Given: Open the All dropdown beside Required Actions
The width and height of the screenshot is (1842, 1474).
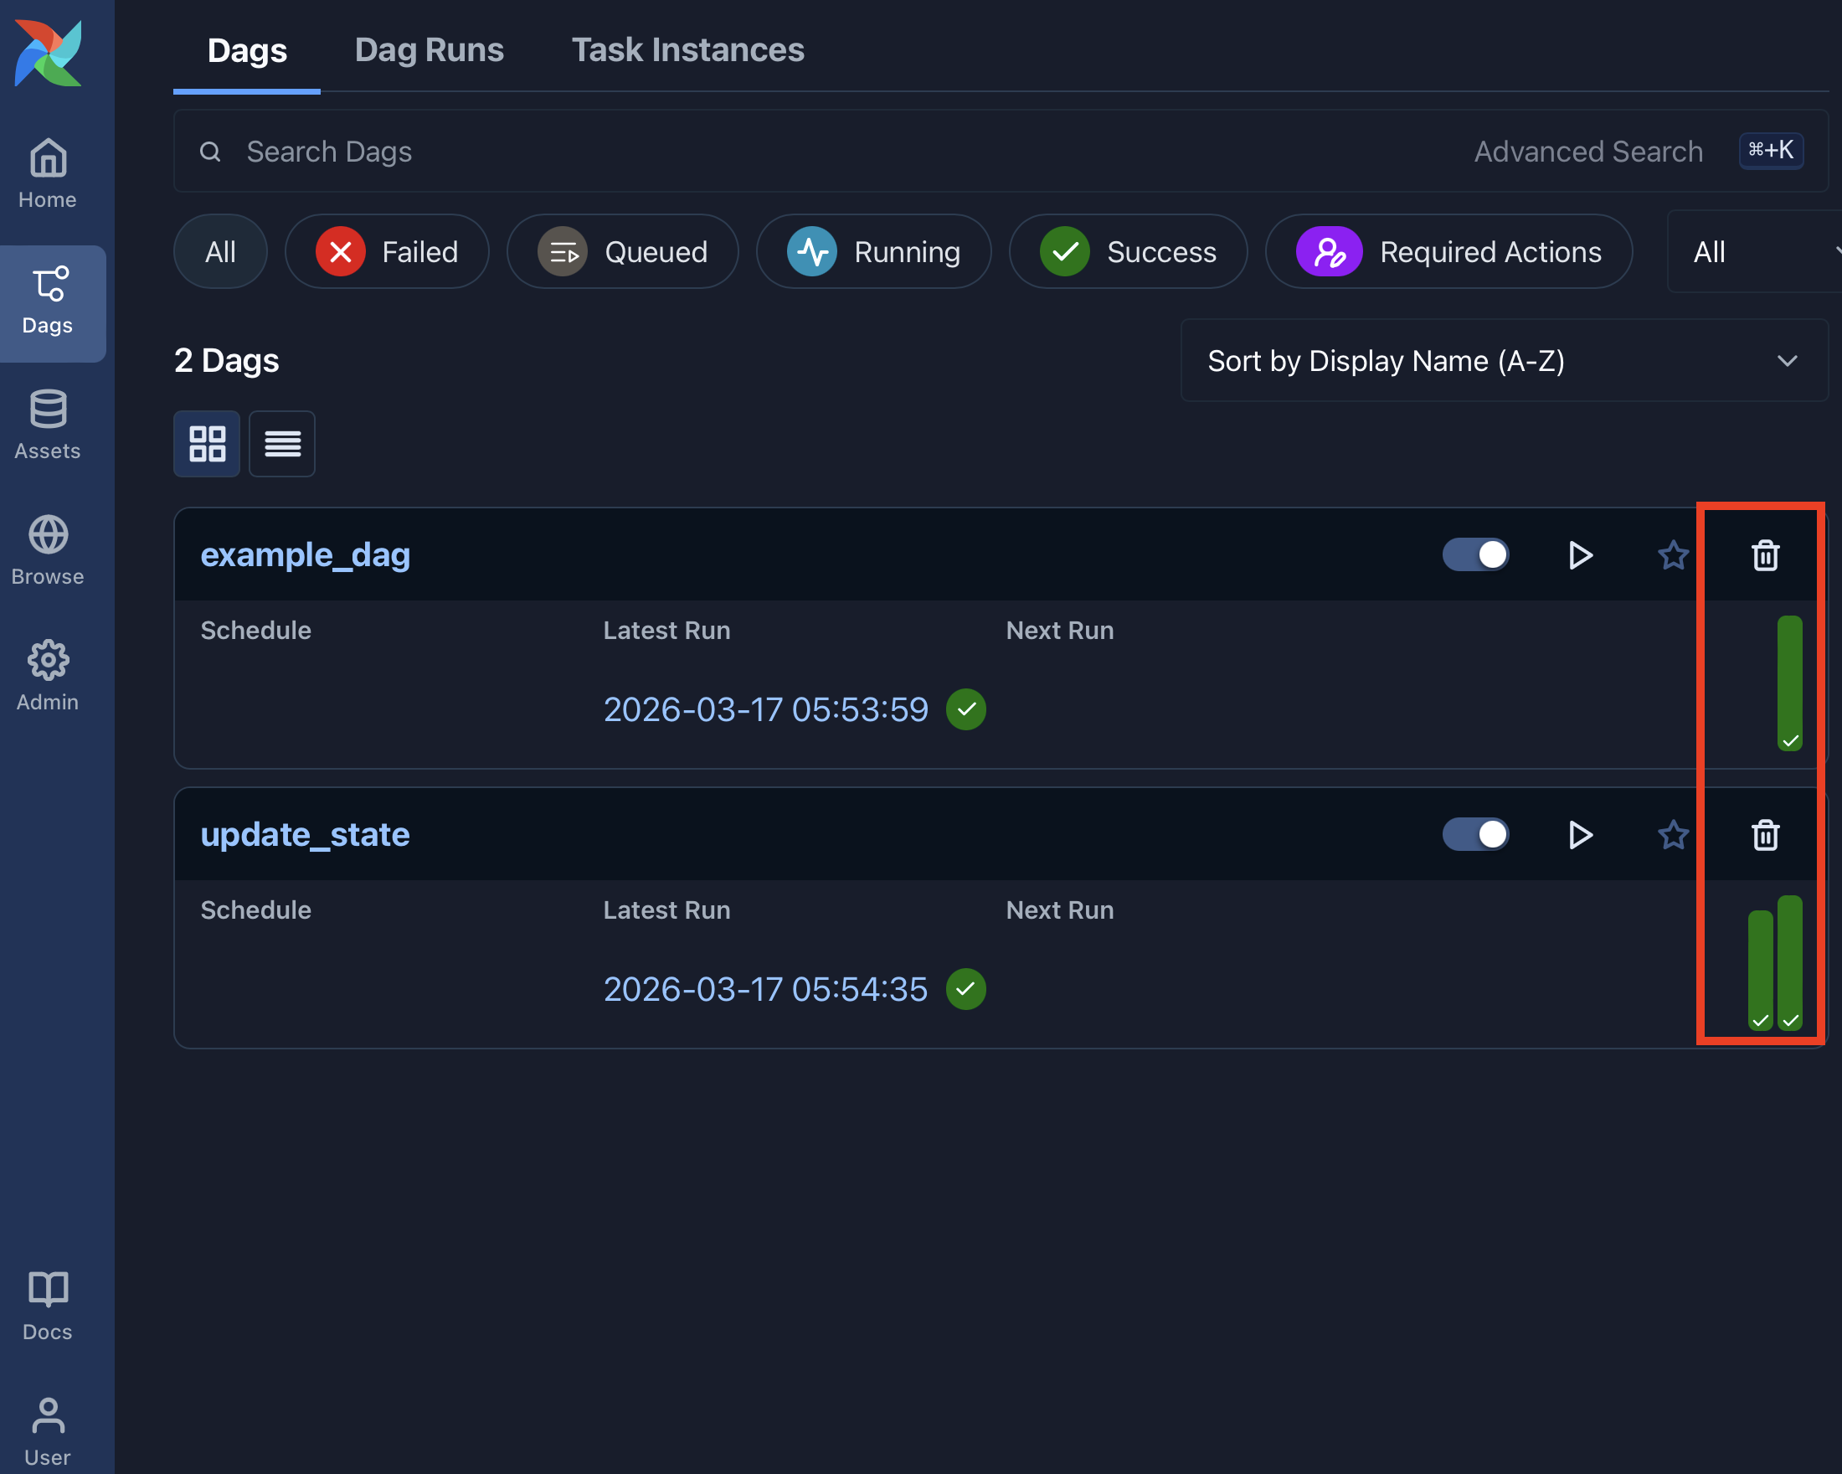Looking at the screenshot, I should [1755, 251].
